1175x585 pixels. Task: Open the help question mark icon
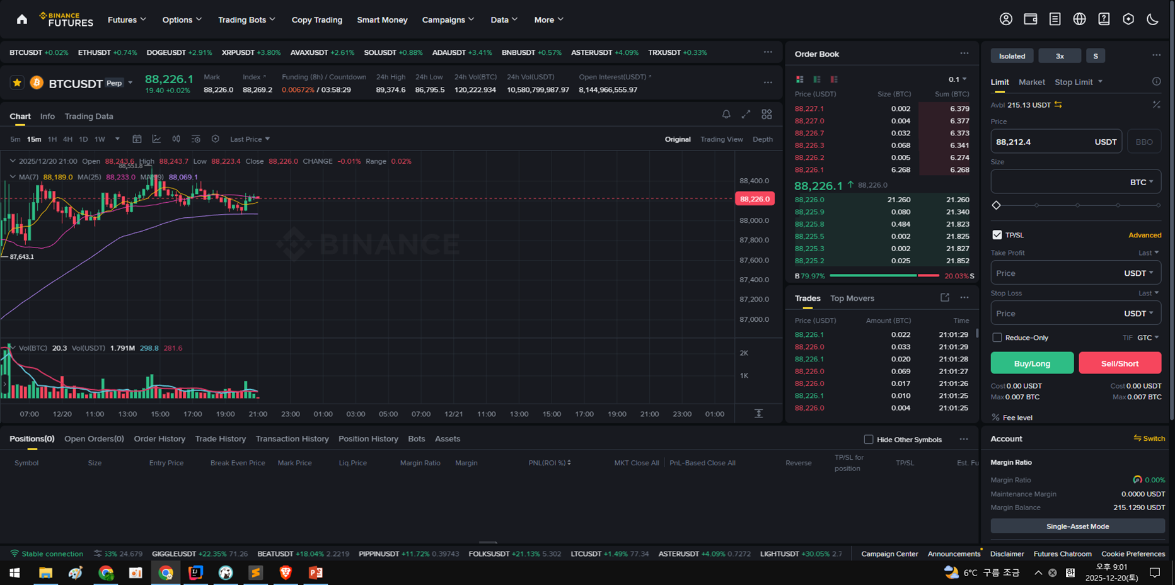(1104, 20)
